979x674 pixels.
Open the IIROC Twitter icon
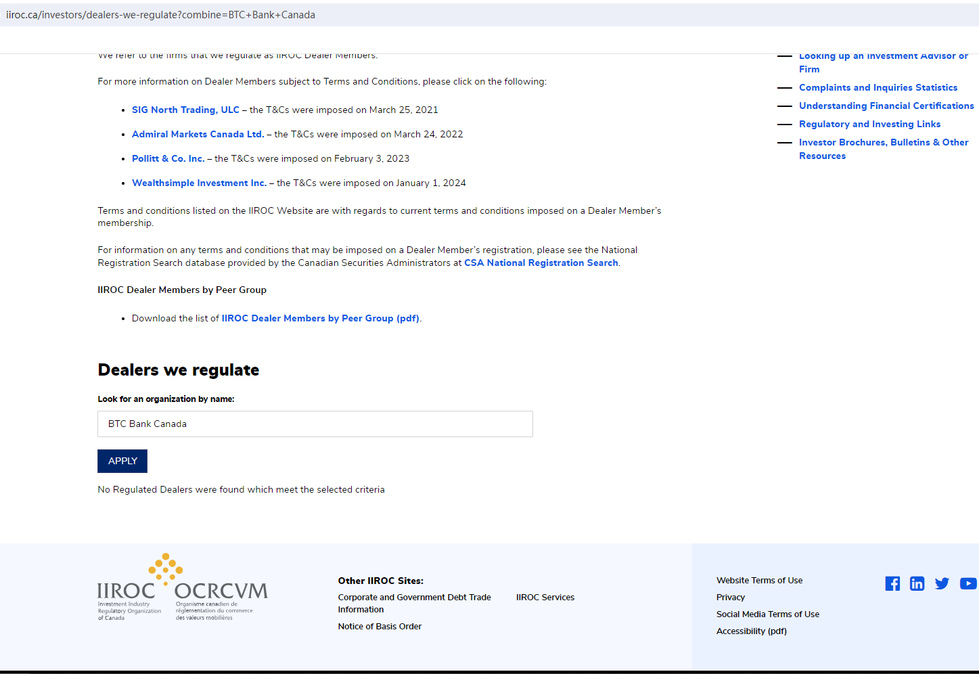tap(942, 583)
